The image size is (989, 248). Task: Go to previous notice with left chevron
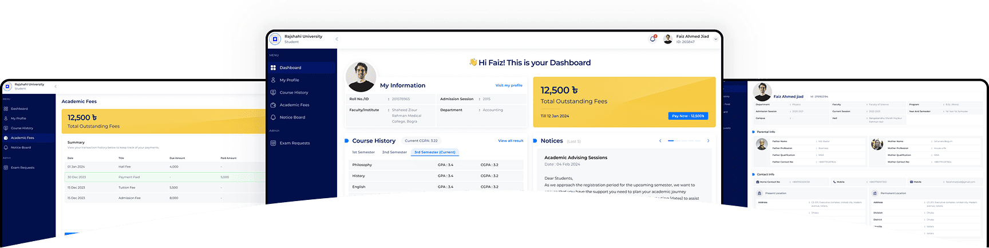click(660, 141)
